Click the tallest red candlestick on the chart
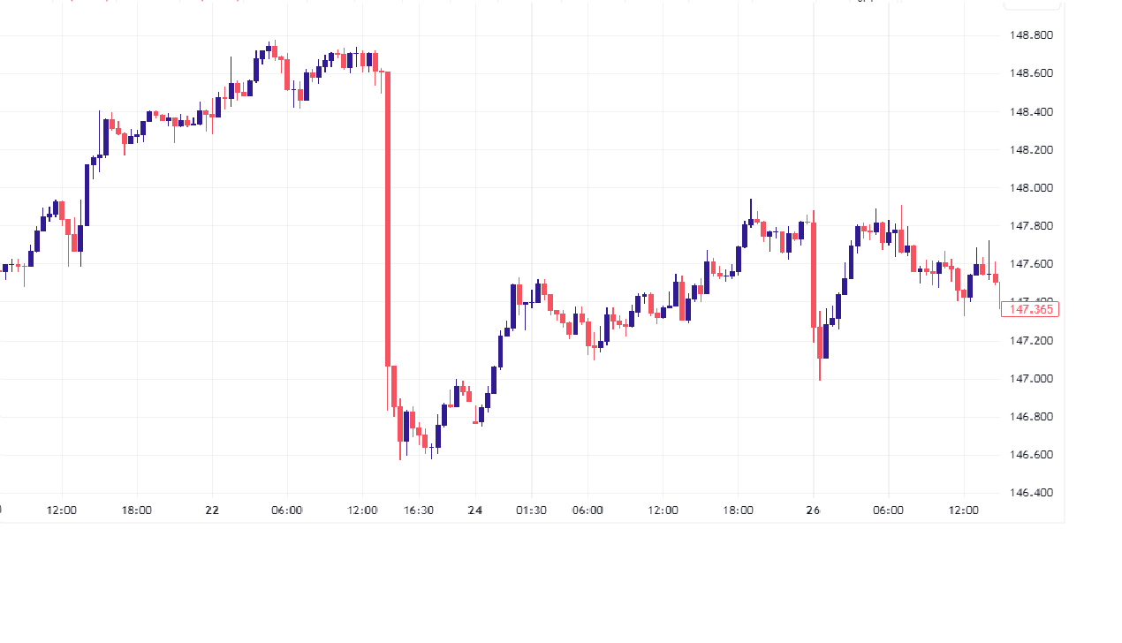1122x643 pixels. pyautogui.click(x=387, y=218)
